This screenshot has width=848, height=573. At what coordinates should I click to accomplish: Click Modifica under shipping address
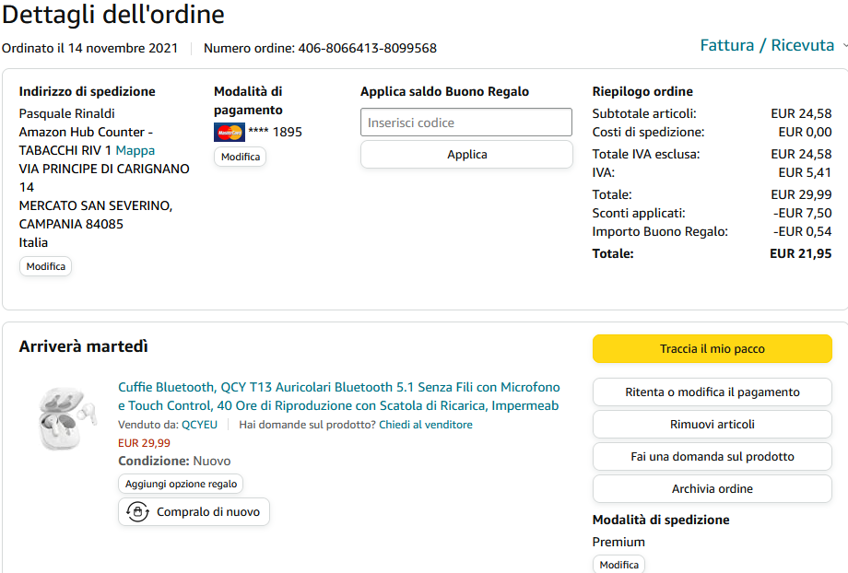click(45, 266)
